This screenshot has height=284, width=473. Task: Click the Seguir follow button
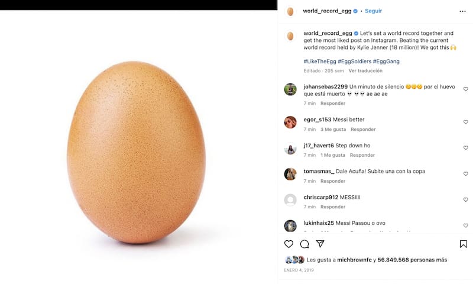tap(373, 11)
